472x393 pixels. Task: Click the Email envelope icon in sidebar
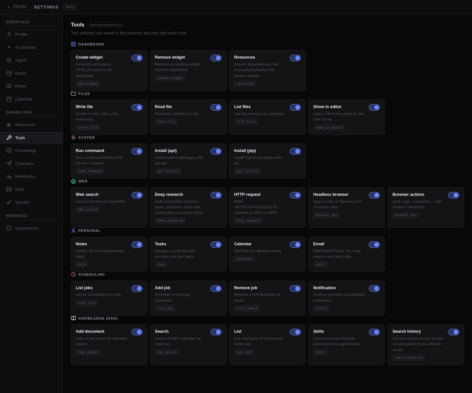9,73
